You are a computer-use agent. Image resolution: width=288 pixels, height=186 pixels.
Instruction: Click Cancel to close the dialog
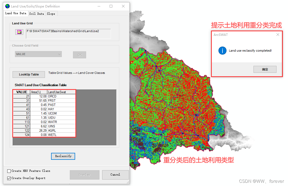[115, 175]
